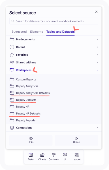Image resolution: width=109 pixels, height=170 pixels.
Task: Click folder icon beside Custom Reports
Action: pyautogui.click(x=12, y=79)
